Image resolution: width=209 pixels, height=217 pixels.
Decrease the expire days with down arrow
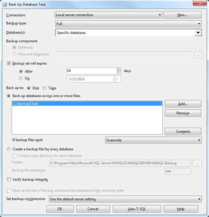click(119, 72)
